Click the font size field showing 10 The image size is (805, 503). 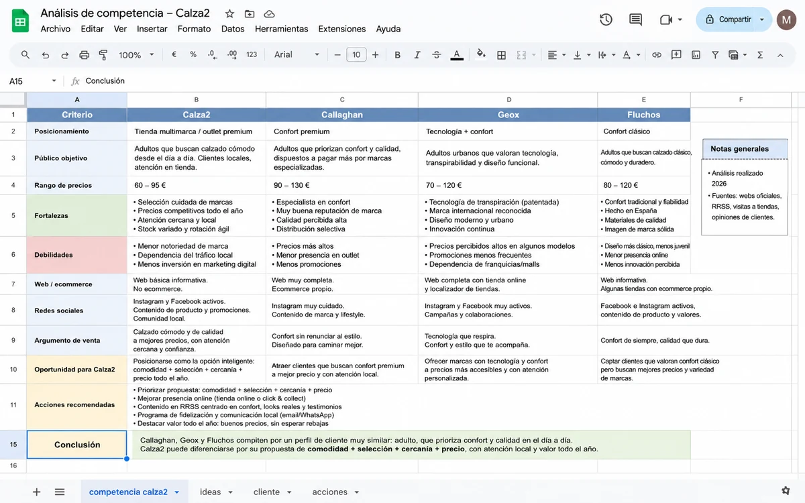(356, 55)
